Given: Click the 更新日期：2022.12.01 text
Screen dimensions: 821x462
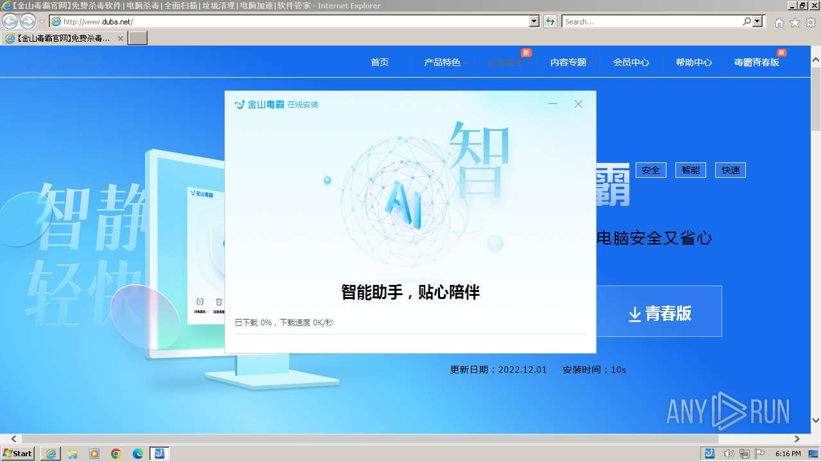Looking at the screenshot, I should (x=498, y=370).
